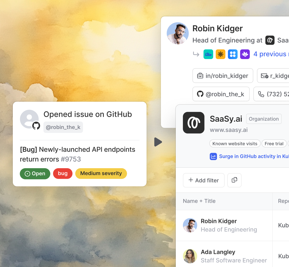Open the '4 previous' companies link

pos(271,54)
